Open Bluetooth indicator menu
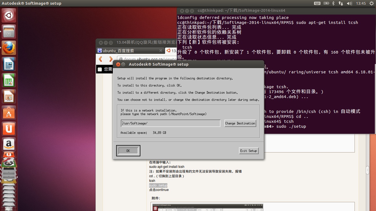The image size is (376, 211). pyautogui.click(x=333, y=3)
